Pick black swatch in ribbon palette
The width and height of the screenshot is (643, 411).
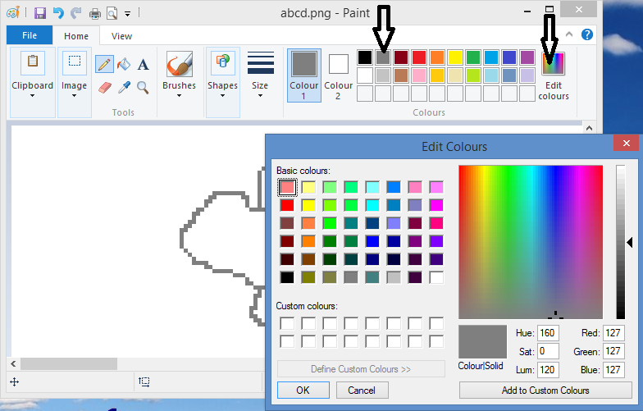364,57
